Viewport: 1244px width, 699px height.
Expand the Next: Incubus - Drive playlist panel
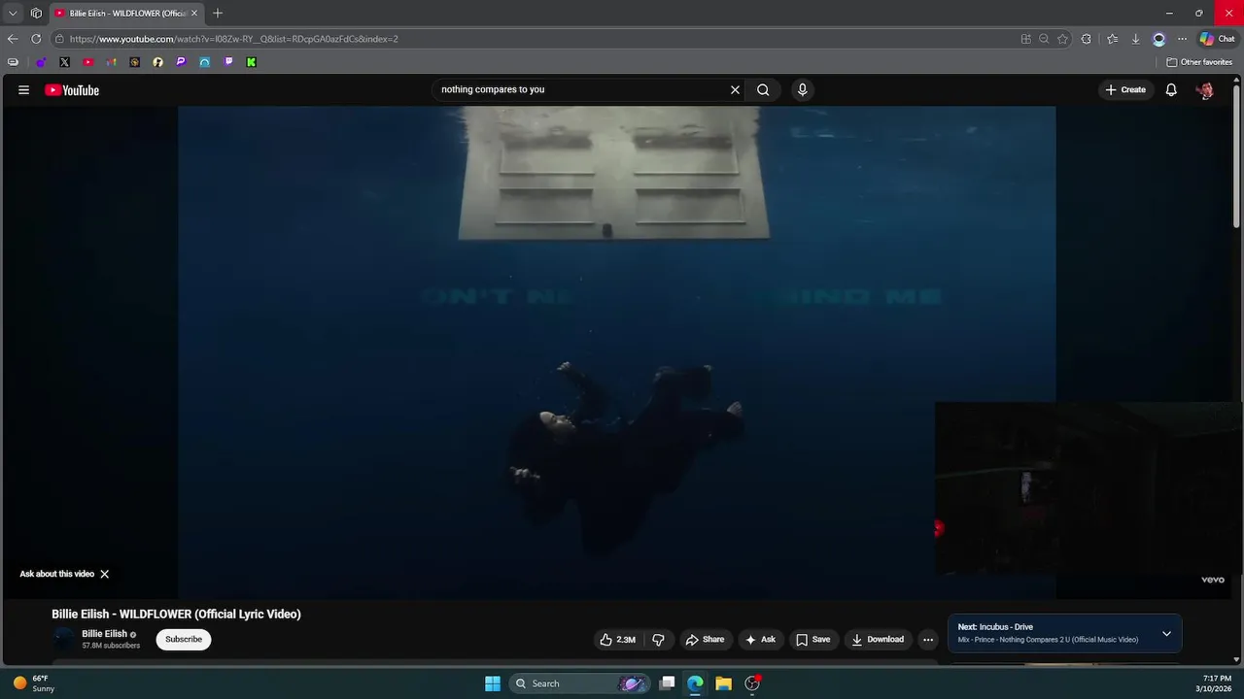[x=1166, y=634]
